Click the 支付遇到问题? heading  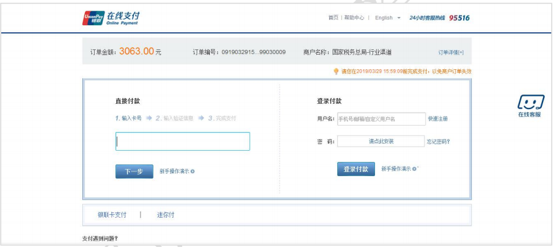point(100,239)
